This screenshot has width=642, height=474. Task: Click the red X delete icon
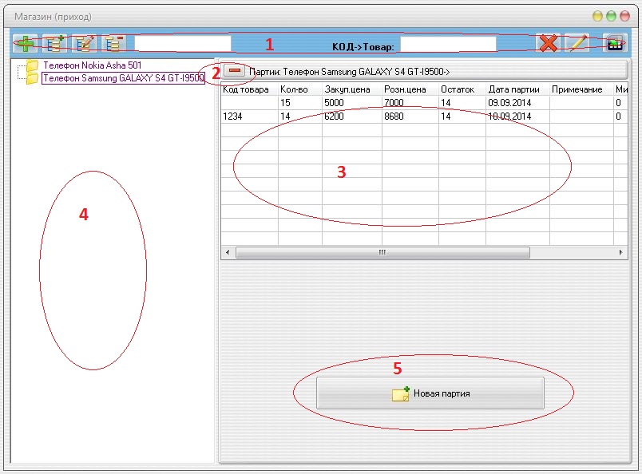click(x=549, y=43)
